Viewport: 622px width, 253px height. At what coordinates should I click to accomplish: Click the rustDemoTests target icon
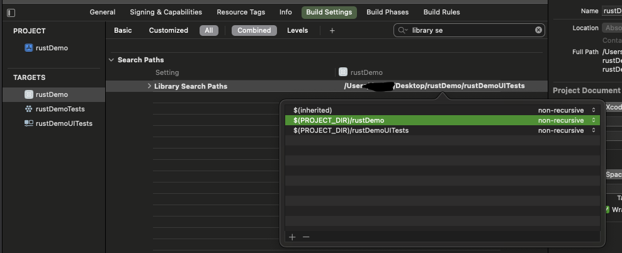pyautogui.click(x=28, y=109)
